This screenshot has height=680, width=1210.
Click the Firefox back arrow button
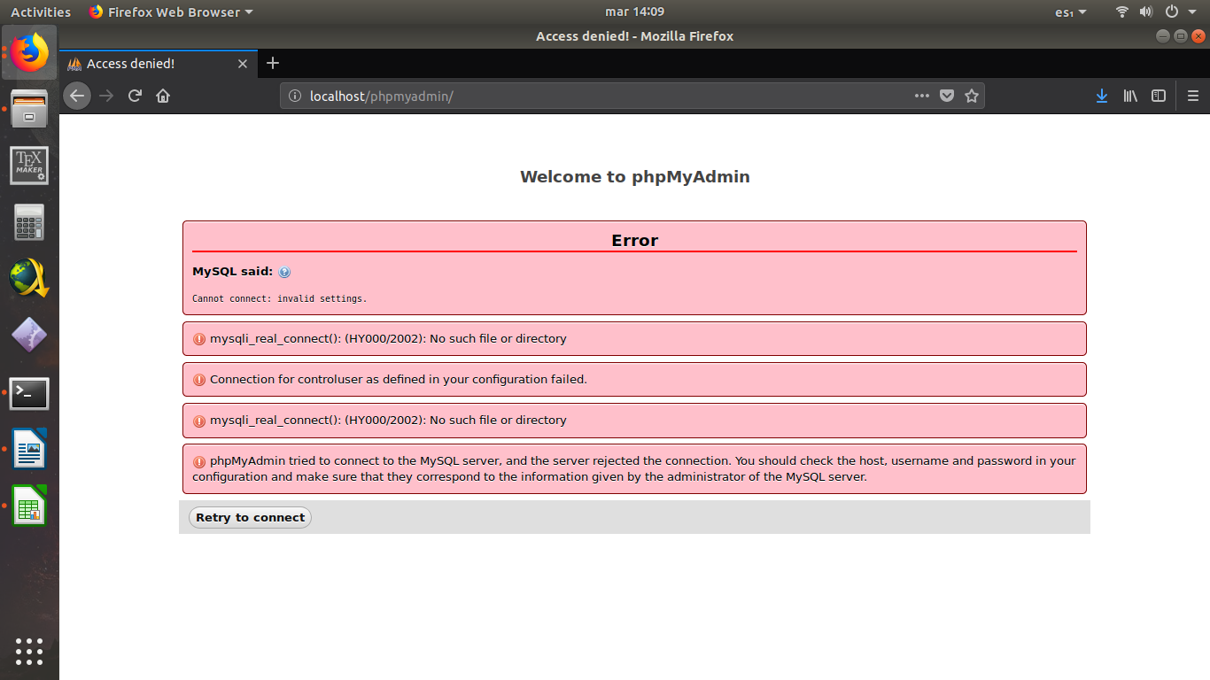click(77, 96)
